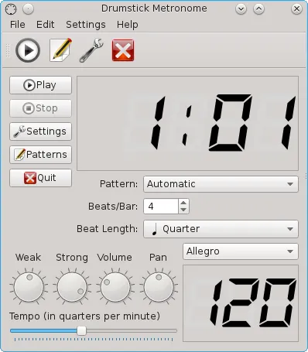Click the round pin button in title bar
Screen dimensions: 308x352
[x=28, y=9]
